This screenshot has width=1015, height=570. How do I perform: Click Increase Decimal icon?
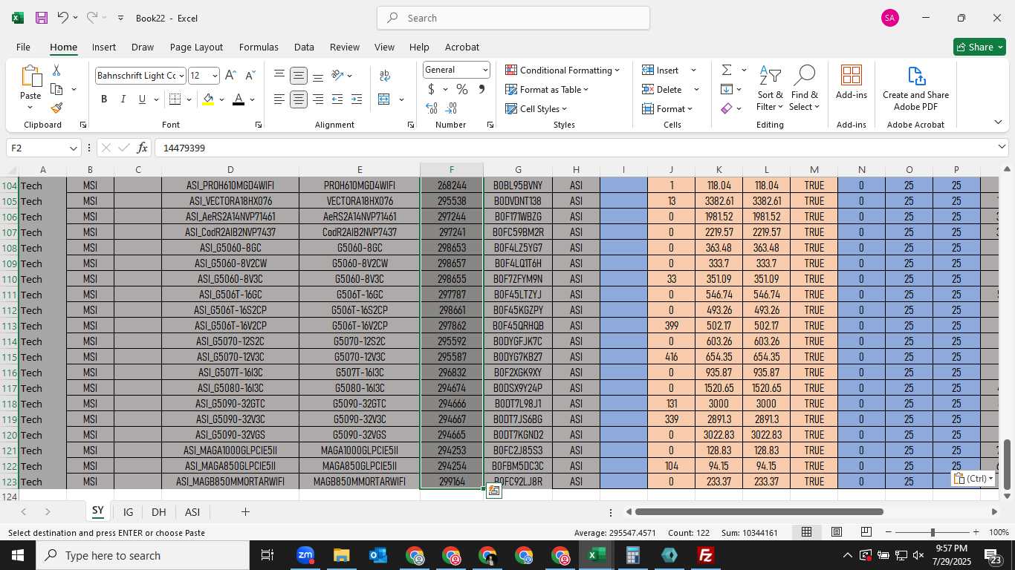(x=432, y=108)
